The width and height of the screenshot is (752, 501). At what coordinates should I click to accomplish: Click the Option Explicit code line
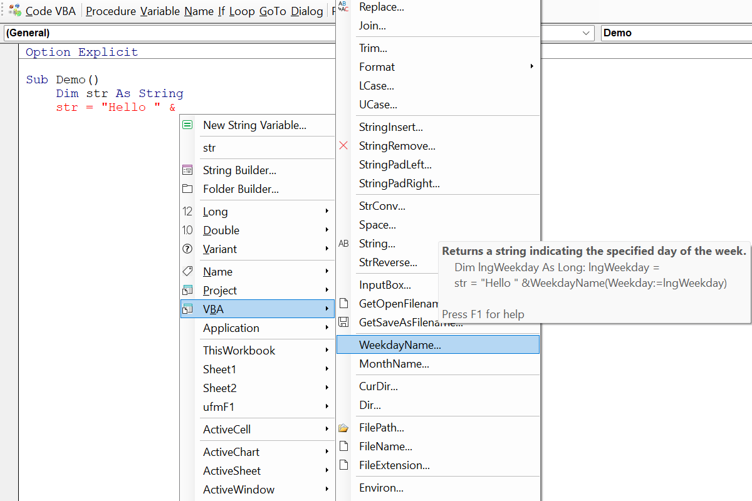(x=81, y=52)
